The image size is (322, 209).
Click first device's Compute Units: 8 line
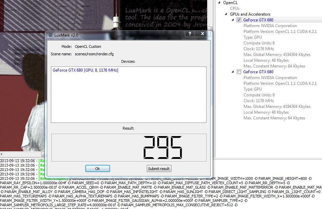(259, 43)
